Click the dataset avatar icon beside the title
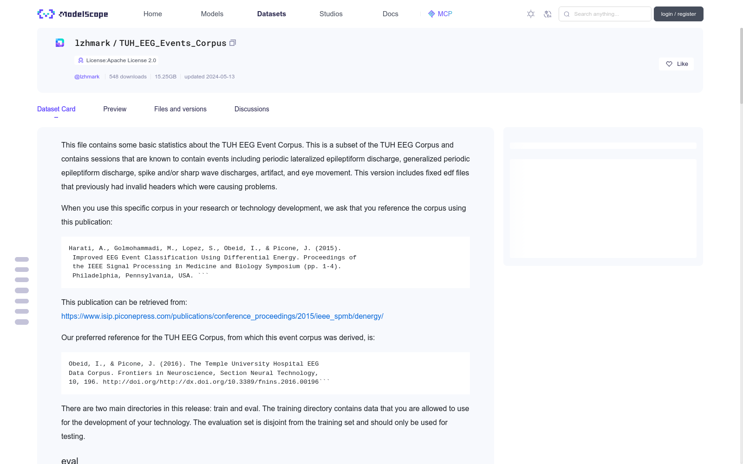The image size is (743, 464). [x=60, y=43]
